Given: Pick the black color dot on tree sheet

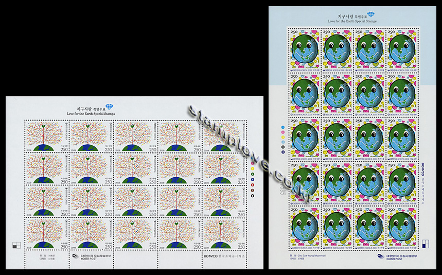Looking at the screenshot, I should tap(252, 196).
